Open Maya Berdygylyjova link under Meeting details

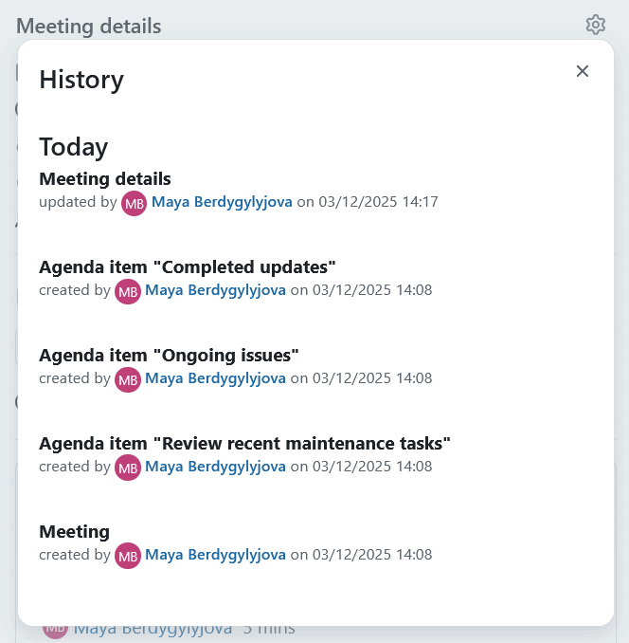point(222,202)
